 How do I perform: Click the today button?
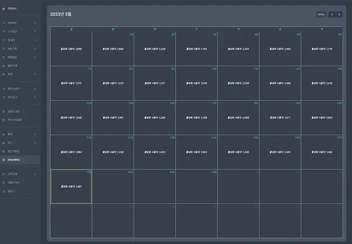321,14
